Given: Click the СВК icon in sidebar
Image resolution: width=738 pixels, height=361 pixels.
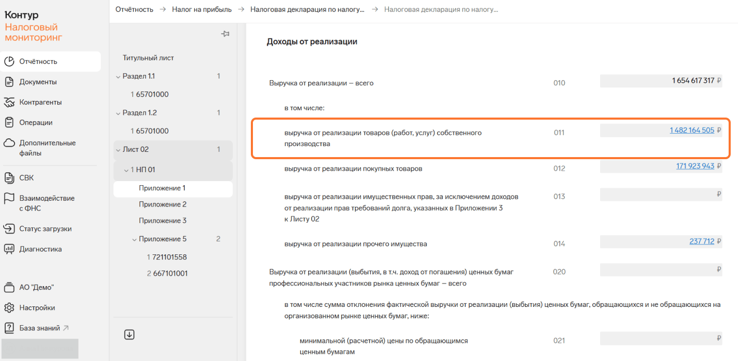Looking at the screenshot, I should [9, 178].
